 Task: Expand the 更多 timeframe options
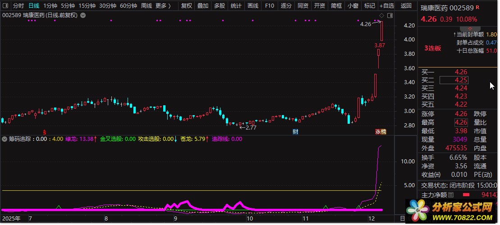pyautogui.click(x=163, y=6)
